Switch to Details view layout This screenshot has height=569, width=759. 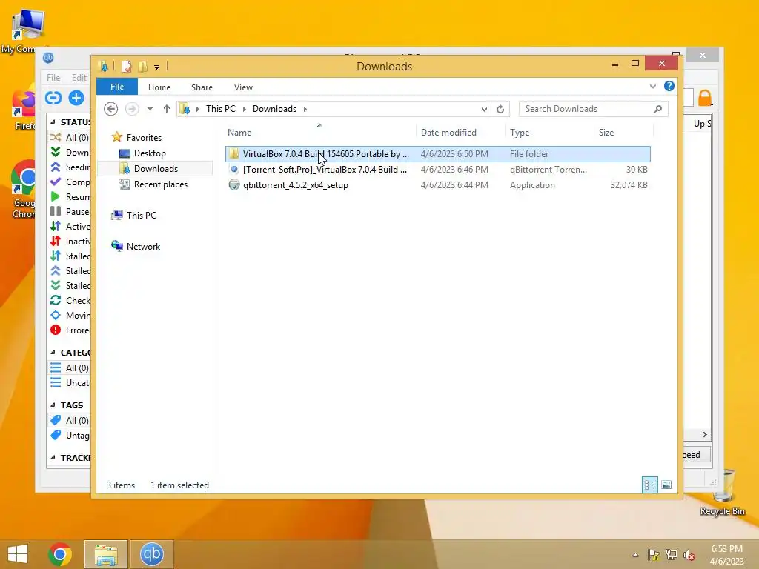(x=649, y=485)
